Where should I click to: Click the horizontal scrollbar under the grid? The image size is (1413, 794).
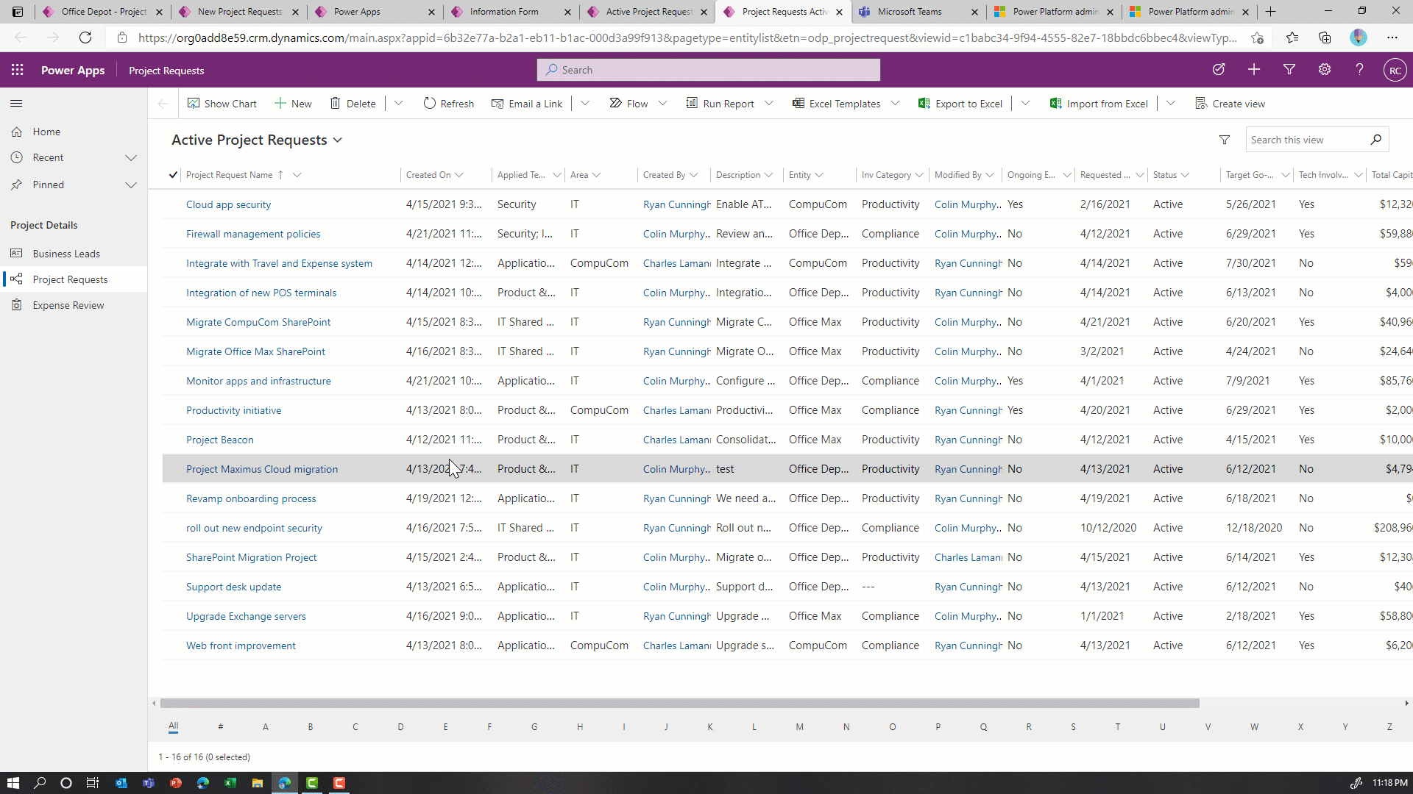pyautogui.click(x=680, y=704)
